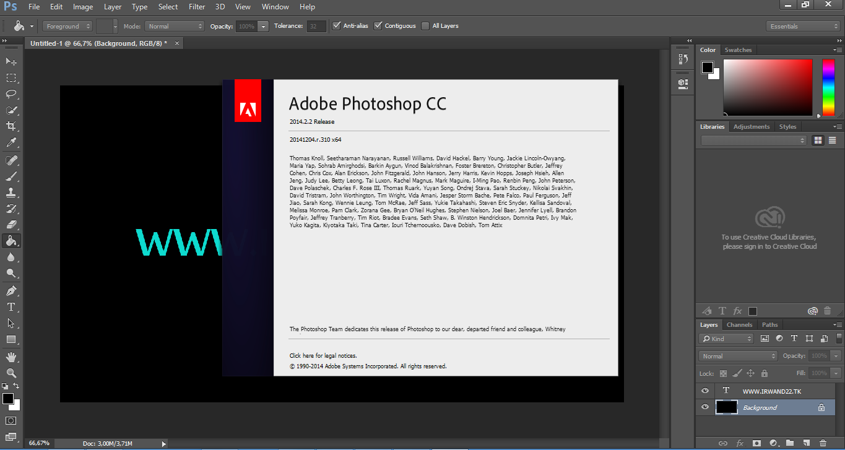Viewport: 845px width, 450px height.
Task: Delete layer using Layers panel trash
Action: tap(823, 443)
